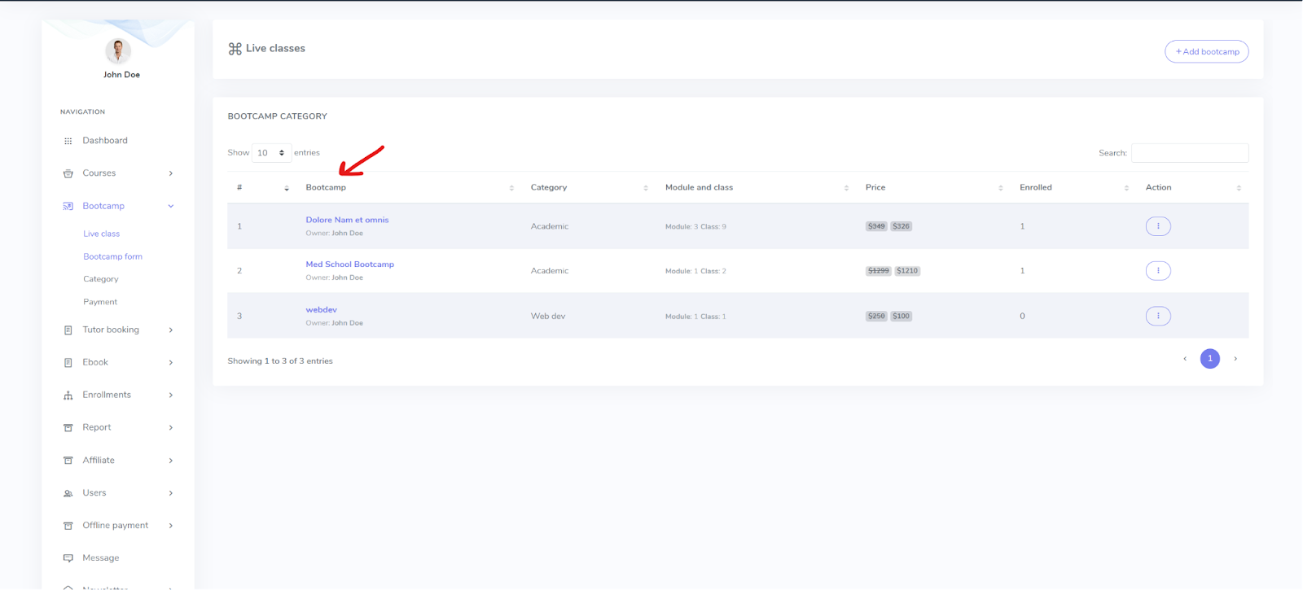Click the Dashboard grid icon in sidebar

tap(68, 141)
